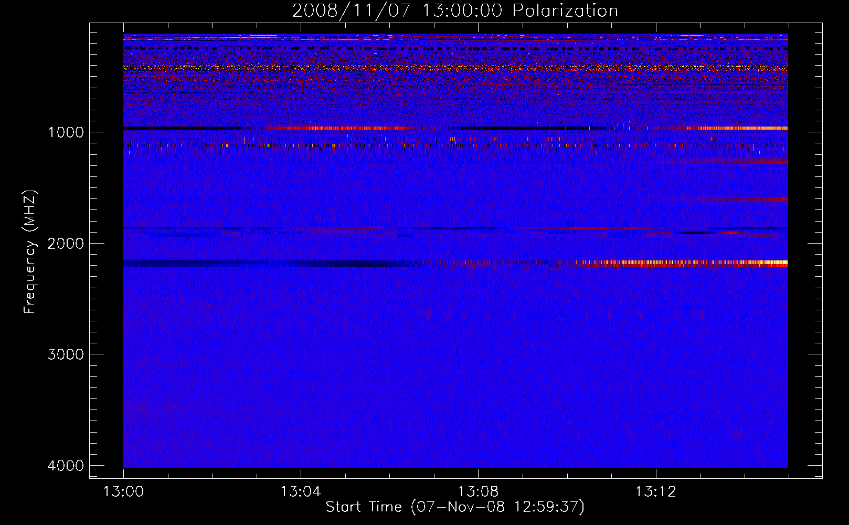Click the red emission band just below 1000 MHz
Screen dimensions: 849x525
[x=346, y=128]
